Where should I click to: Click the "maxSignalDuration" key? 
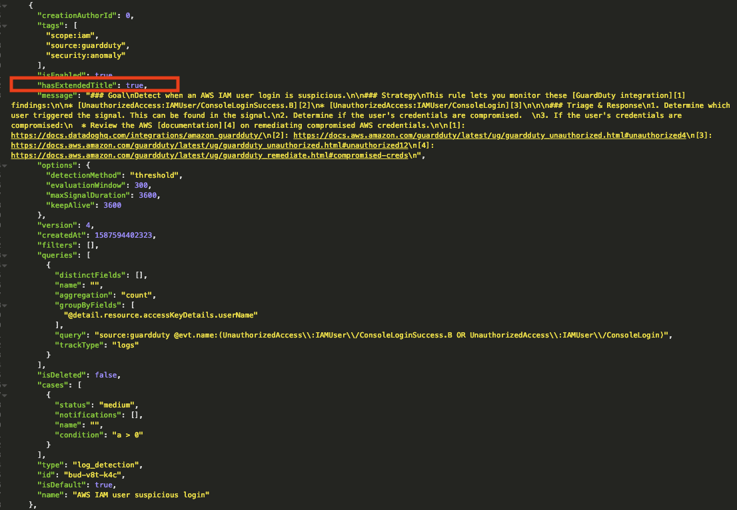click(88, 195)
